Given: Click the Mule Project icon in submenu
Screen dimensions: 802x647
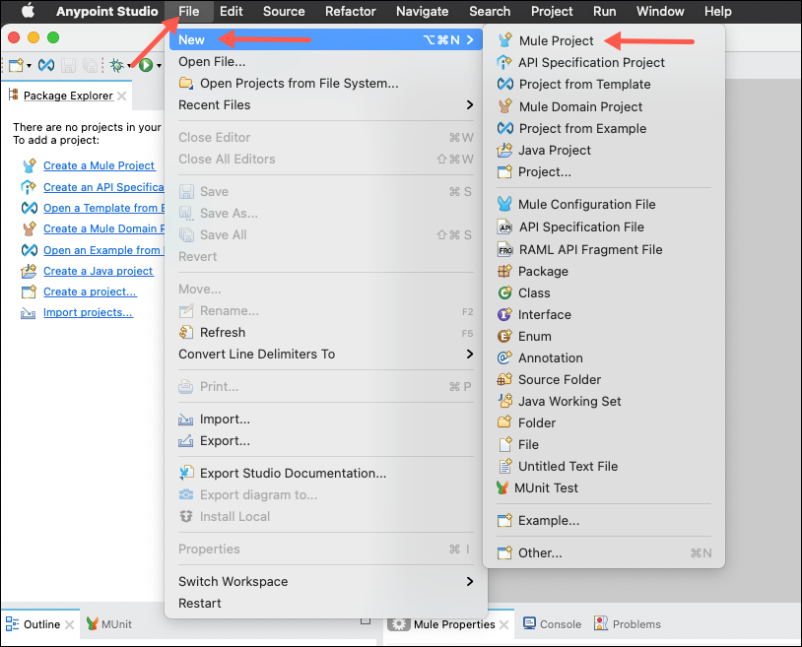Looking at the screenshot, I should click(x=505, y=40).
